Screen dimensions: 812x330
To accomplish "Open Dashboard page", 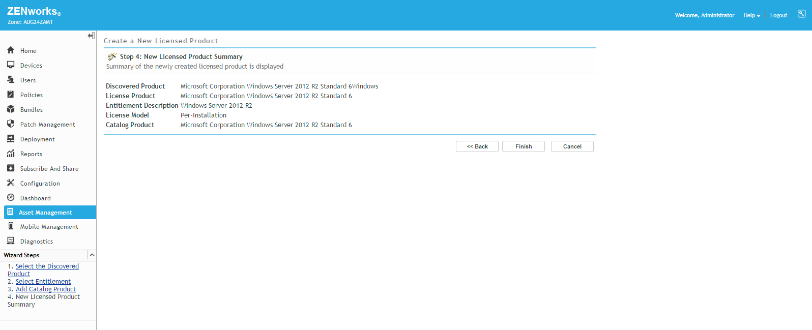I will (36, 198).
